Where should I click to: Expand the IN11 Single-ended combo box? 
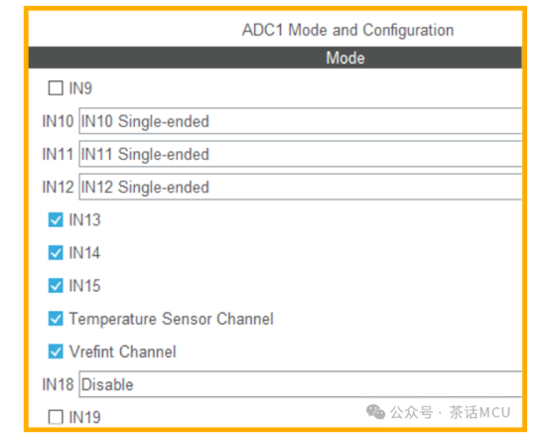tap(301, 154)
